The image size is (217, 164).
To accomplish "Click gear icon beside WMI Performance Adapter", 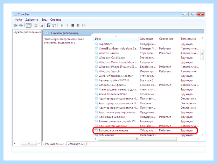I will click(x=96, y=76).
